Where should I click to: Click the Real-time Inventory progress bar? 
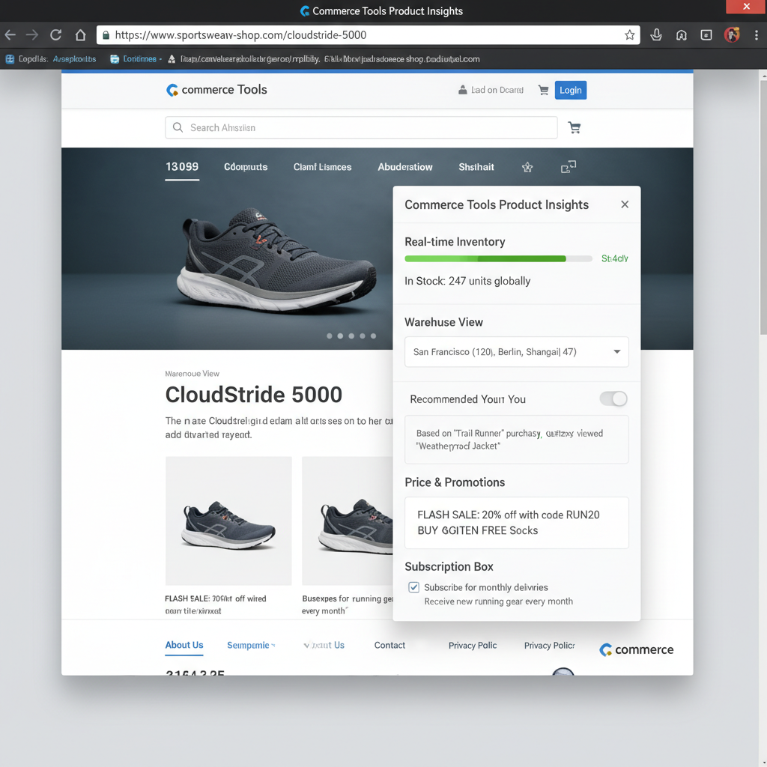(x=498, y=258)
